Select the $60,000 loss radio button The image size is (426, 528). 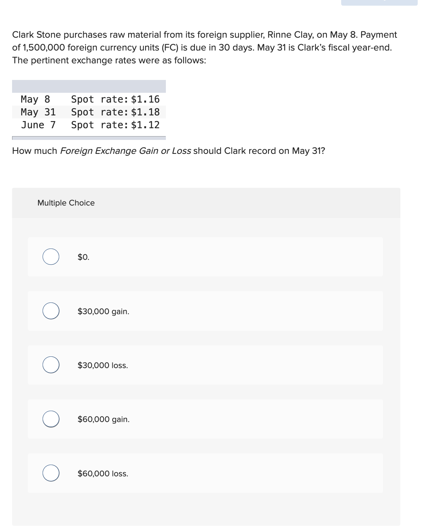tap(51, 473)
